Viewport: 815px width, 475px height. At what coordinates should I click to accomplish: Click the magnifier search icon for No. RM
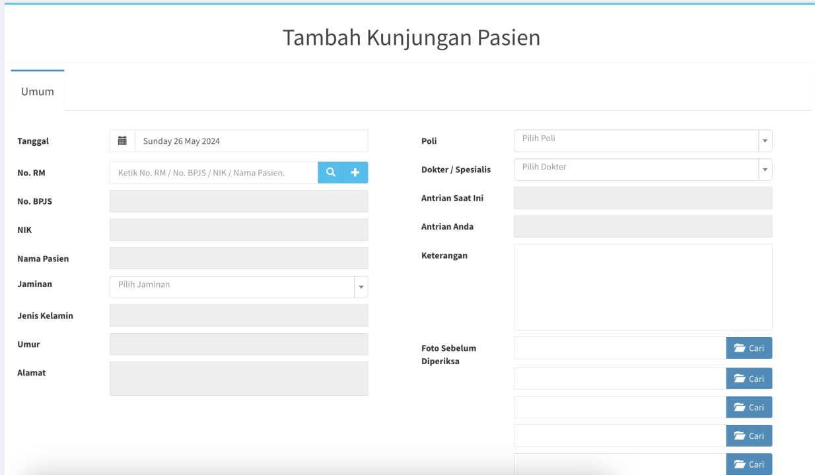click(x=330, y=173)
